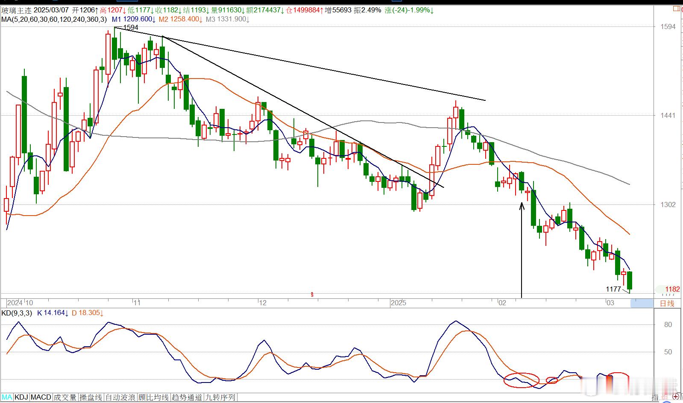Open the 自动波浪 tab

tap(121, 397)
